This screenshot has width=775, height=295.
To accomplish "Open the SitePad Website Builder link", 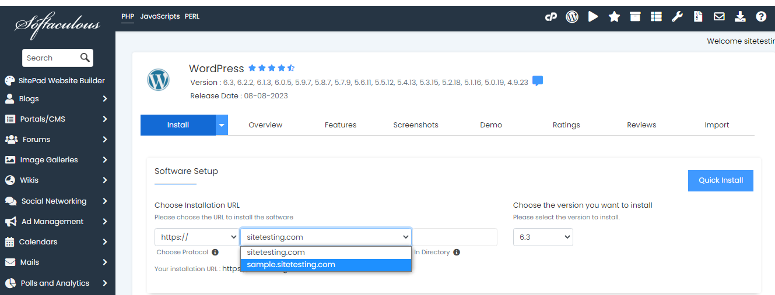I will [62, 81].
